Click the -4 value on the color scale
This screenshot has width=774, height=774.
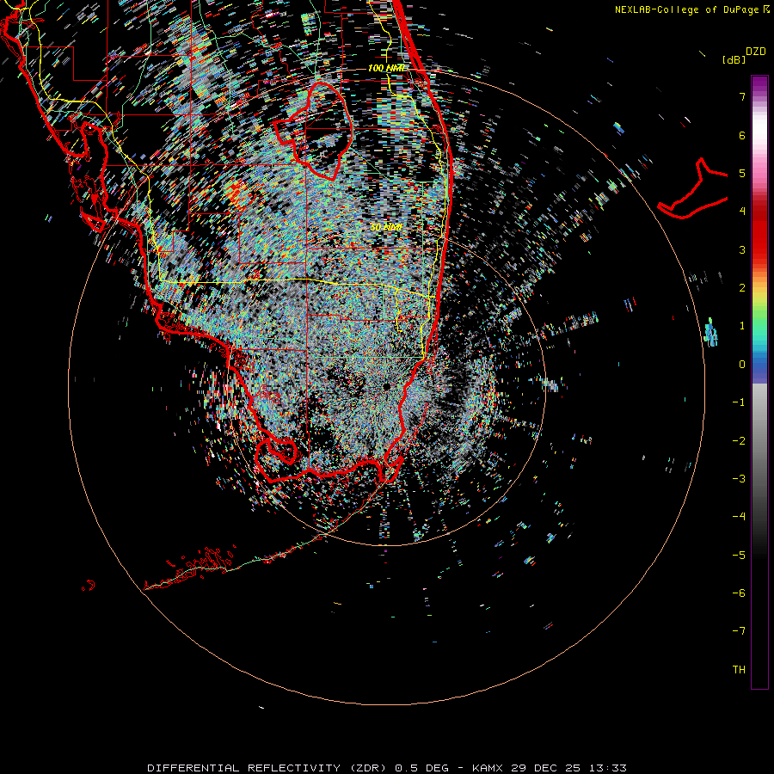[x=739, y=517]
